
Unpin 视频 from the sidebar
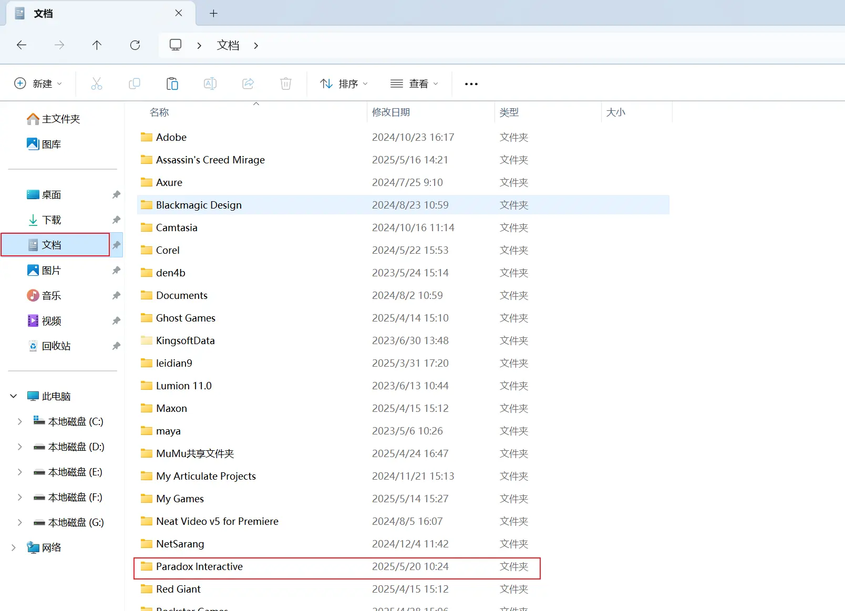(x=116, y=320)
